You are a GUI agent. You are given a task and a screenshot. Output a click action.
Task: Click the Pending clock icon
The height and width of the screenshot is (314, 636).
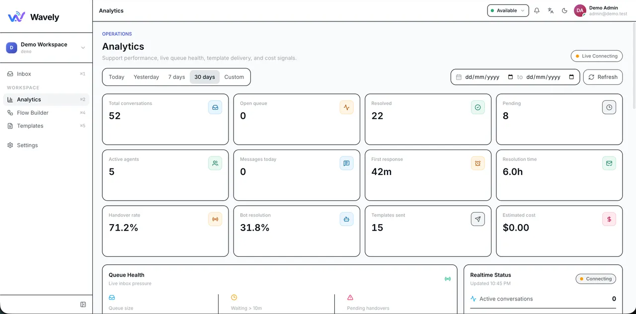pyautogui.click(x=609, y=107)
